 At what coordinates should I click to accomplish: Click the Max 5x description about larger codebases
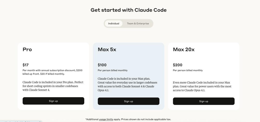(x=128, y=84)
